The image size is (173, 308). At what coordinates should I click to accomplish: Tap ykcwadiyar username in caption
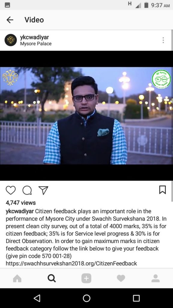click(x=20, y=211)
